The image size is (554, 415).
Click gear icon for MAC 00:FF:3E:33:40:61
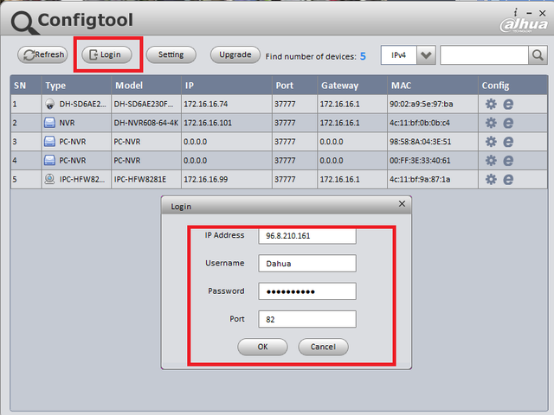tap(491, 161)
